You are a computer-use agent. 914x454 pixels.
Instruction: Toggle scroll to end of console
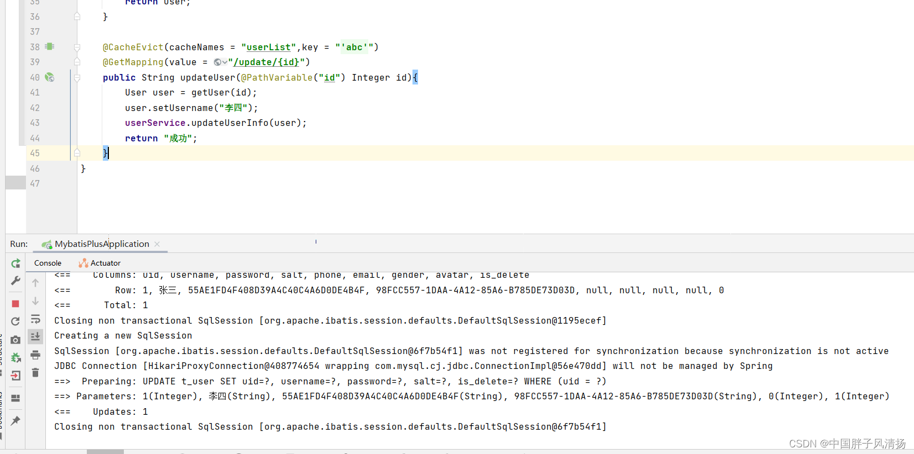pos(35,336)
